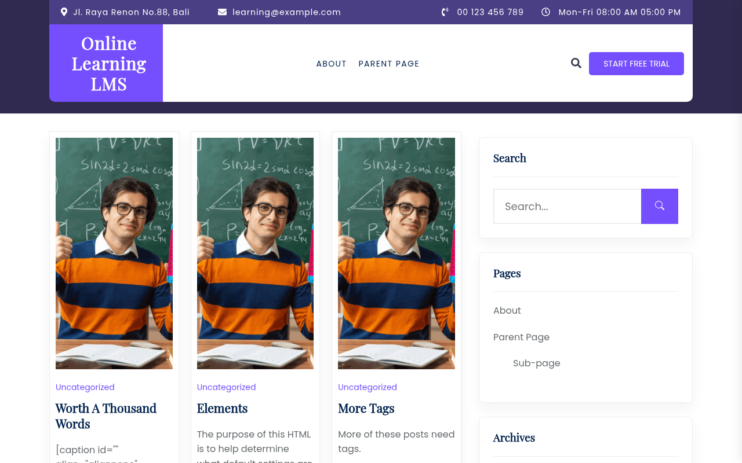Click Uncategorized above Elements title
The height and width of the screenshot is (463, 742).
pos(226,387)
